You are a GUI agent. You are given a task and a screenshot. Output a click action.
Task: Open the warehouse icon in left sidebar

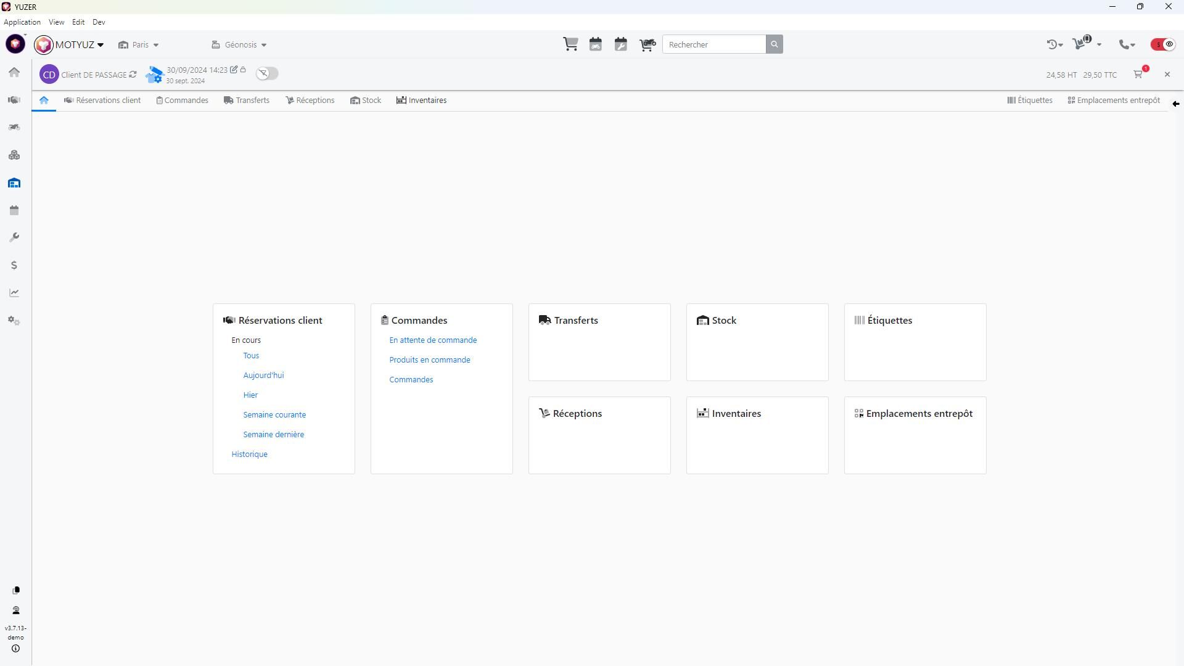[x=14, y=183]
